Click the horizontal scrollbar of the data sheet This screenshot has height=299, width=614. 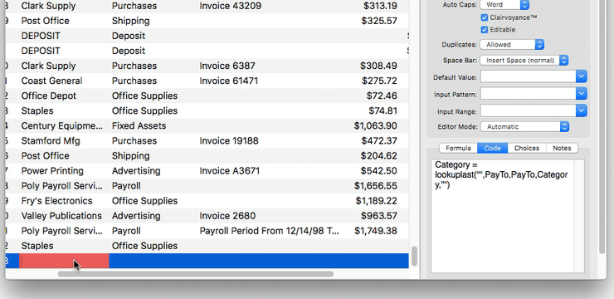pyautogui.click(x=196, y=274)
